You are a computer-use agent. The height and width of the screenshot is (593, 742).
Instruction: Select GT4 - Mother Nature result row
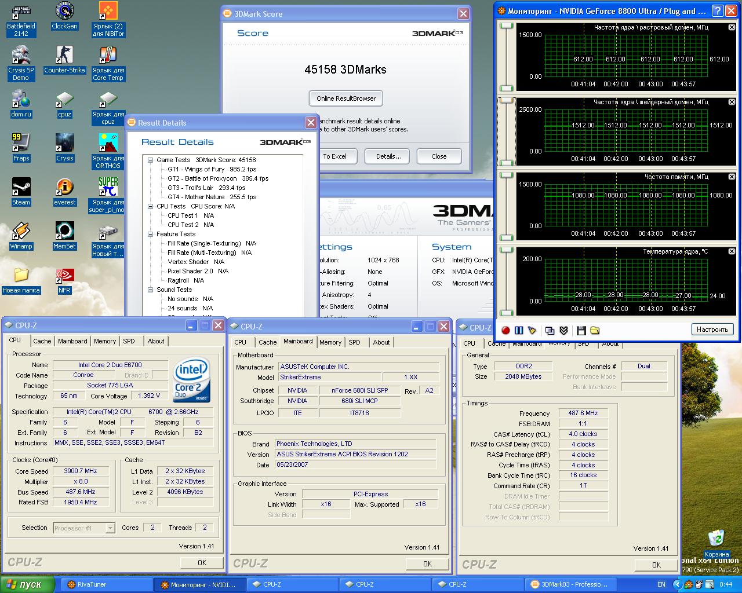coord(212,197)
